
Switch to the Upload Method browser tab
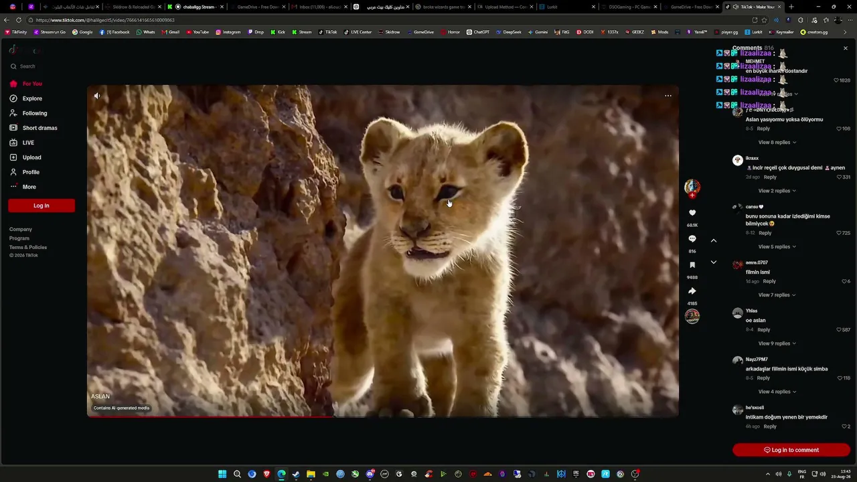[505, 7]
